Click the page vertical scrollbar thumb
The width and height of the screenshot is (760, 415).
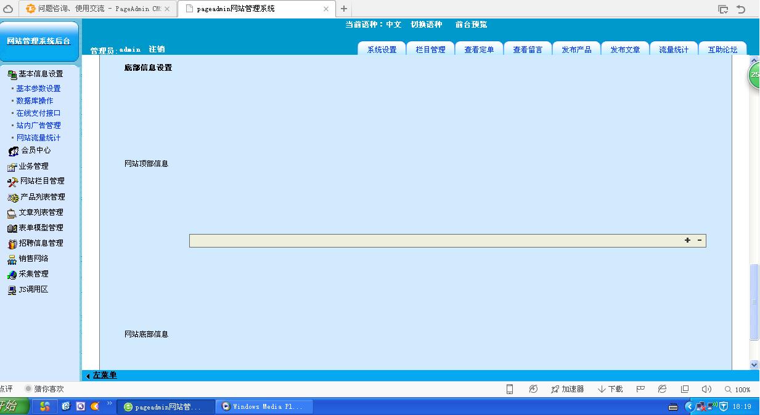(x=754, y=302)
